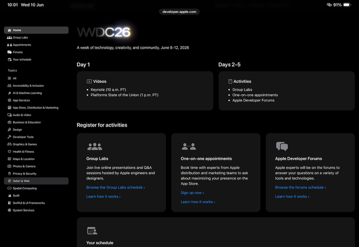This screenshot has width=359, height=247.
Task: Click the Group Labs people icon in sidebar
Action: pos(10,37)
